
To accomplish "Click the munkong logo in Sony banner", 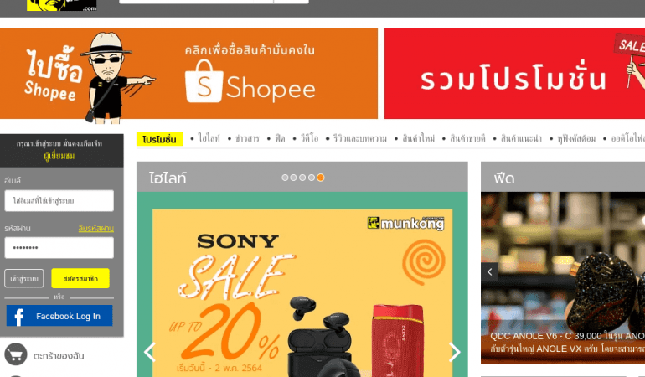I will coord(405,223).
